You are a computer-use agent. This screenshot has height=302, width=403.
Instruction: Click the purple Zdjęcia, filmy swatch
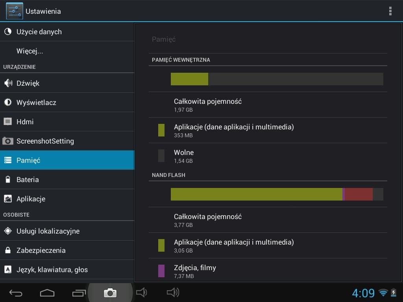coord(161,271)
